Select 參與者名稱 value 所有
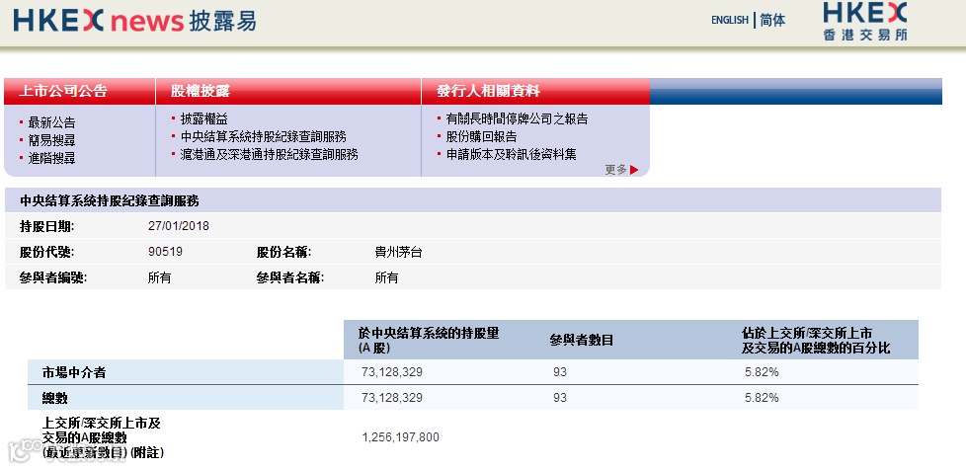 pyautogui.click(x=386, y=277)
